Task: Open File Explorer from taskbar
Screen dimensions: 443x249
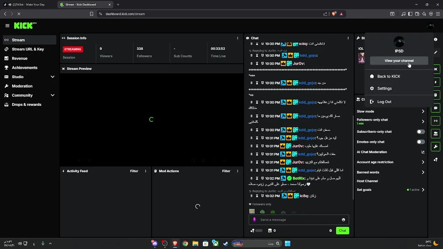Action: tap(195, 243)
